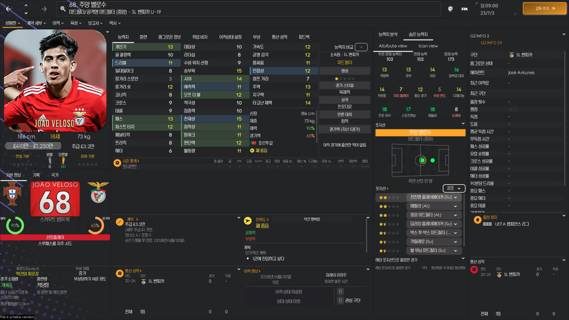Select Attribute view mode
Viewport: 569px width, 320px height.
(393, 46)
